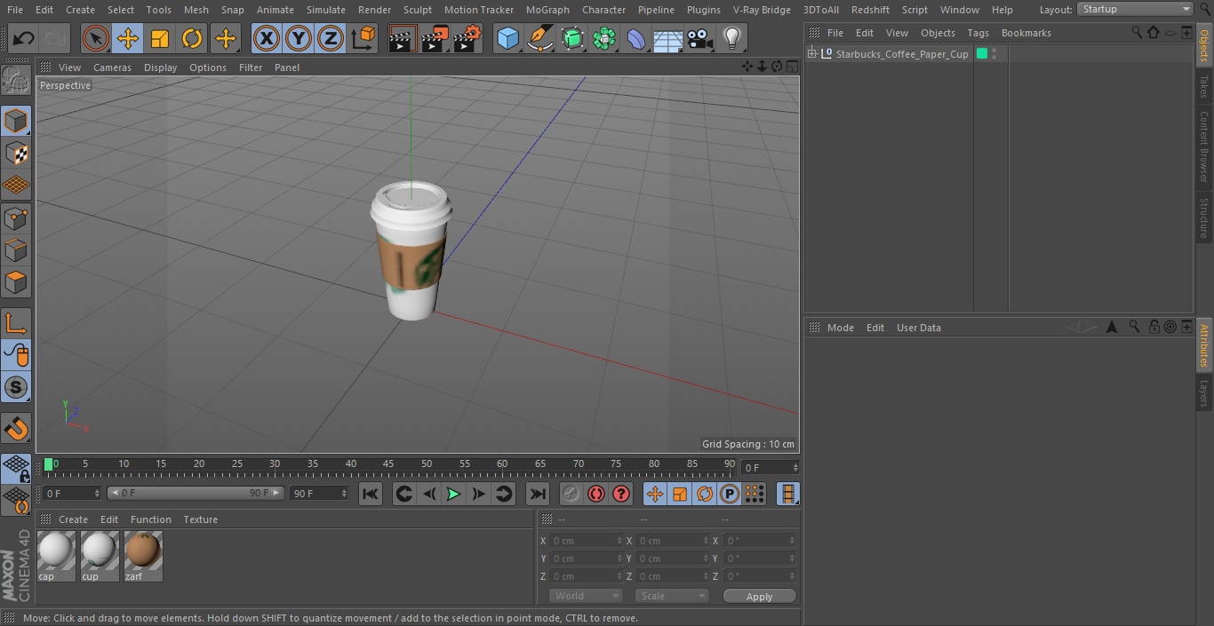Toggle record active objects button
Image resolution: width=1214 pixels, height=626 pixels.
pyautogui.click(x=571, y=494)
